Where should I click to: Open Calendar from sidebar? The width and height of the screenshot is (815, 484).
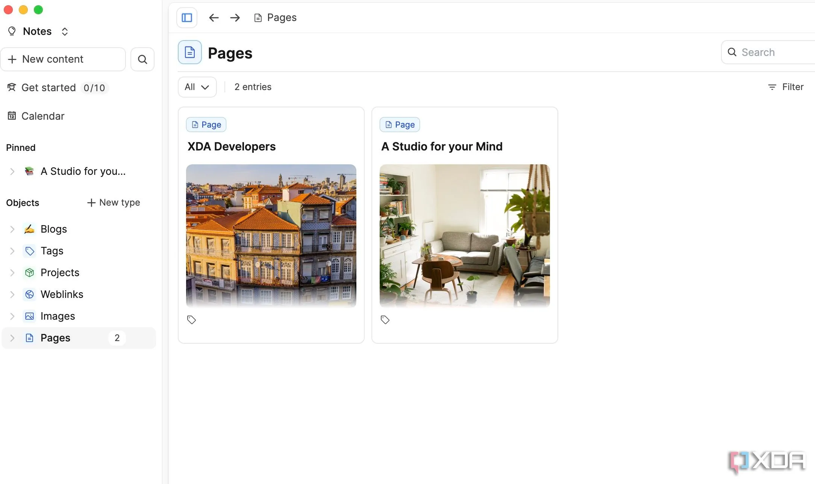tap(36, 116)
